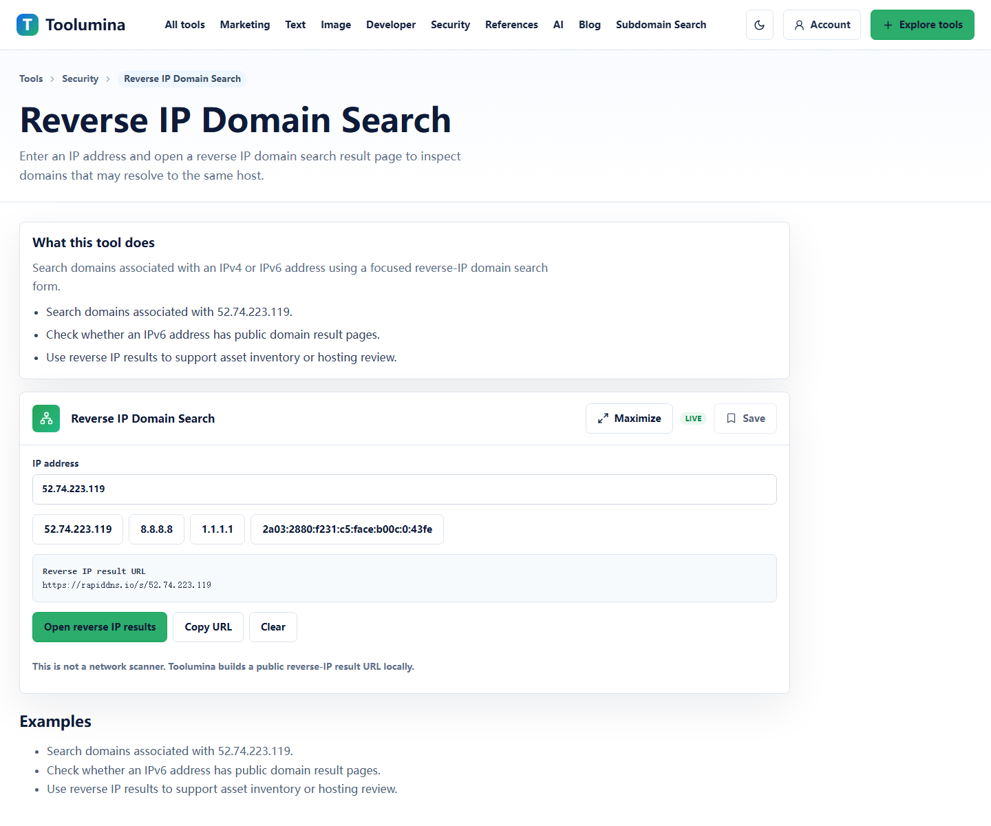This screenshot has width=991, height=826.
Task: Open All tools menu
Action: [185, 25]
